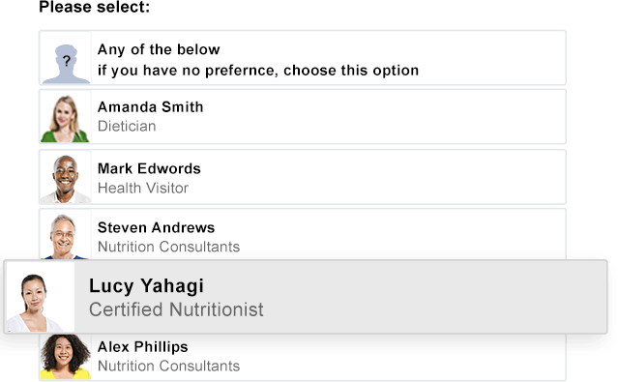Click 'if you have no prefernce' text
618x382 pixels.
[x=186, y=71]
